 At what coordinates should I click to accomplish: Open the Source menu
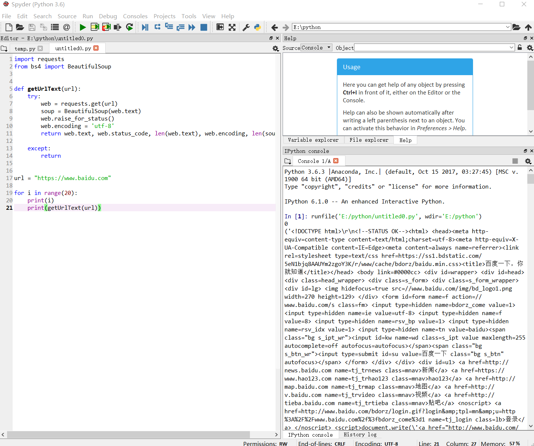[67, 16]
